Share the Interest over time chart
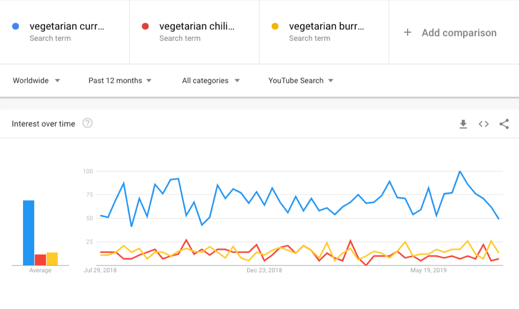The height and width of the screenshot is (309, 519). pos(504,124)
